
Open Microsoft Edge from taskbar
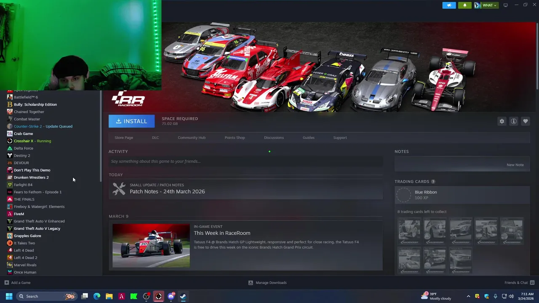click(x=97, y=296)
